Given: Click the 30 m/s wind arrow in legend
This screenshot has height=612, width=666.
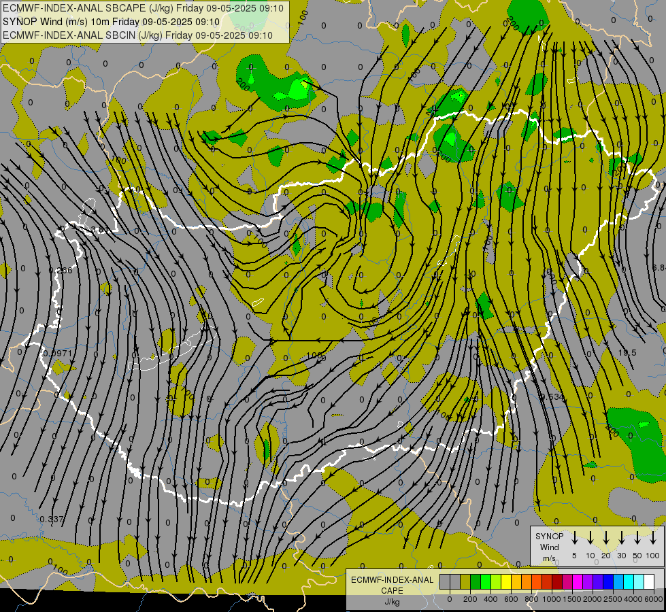Looking at the screenshot, I should 622,538.
